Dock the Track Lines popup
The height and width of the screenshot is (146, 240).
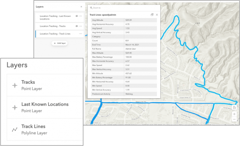point(152,15)
